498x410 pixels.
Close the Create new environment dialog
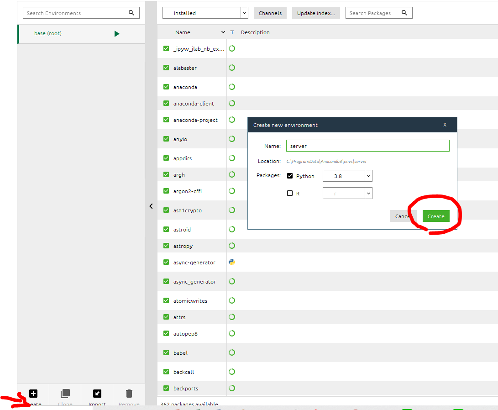[445, 125]
